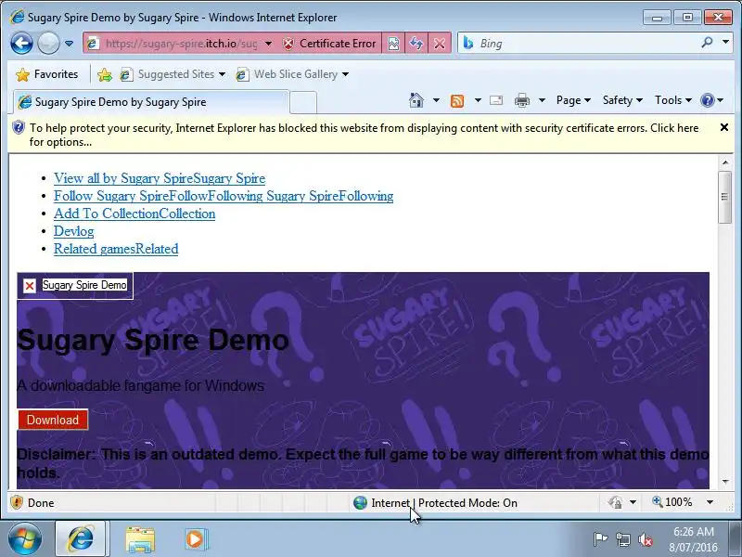The height and width of the screenshot is (557, 742).
Task: Open the Safety menu
Action: (622, 100)
